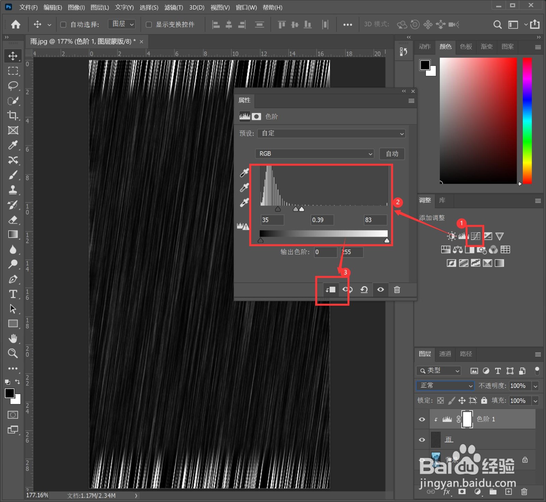Hide the 色阶 1 layer
This screenshot has width=546, height=502.
point(422,419)
